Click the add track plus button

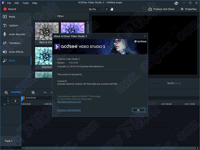point(15,101)
